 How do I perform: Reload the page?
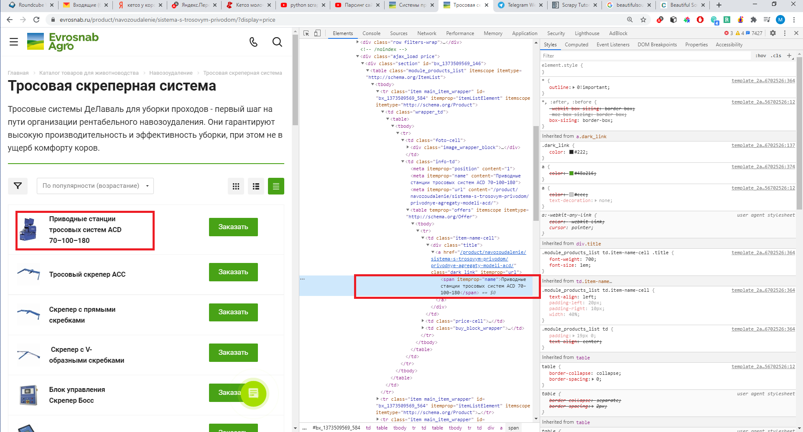pos(36,20)
